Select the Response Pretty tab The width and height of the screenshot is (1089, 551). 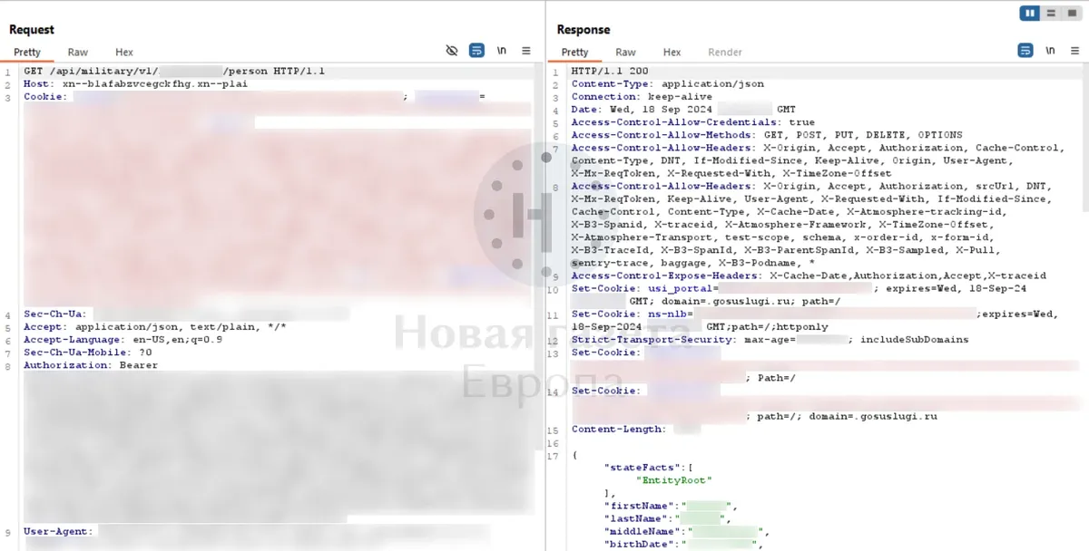point(574,53)
